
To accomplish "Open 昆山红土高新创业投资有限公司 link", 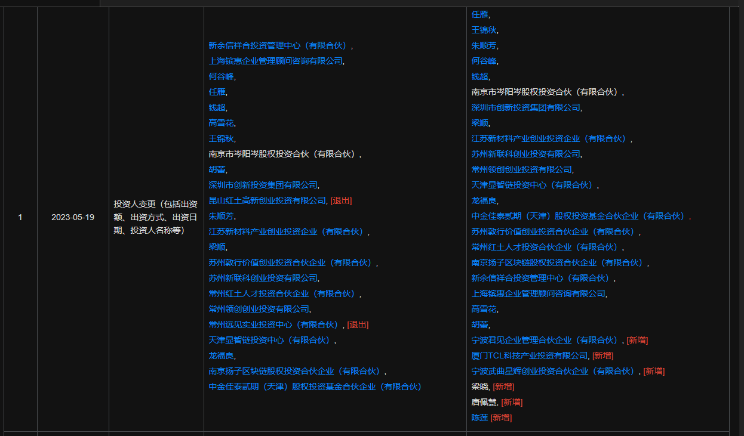I will click(268, 200).
